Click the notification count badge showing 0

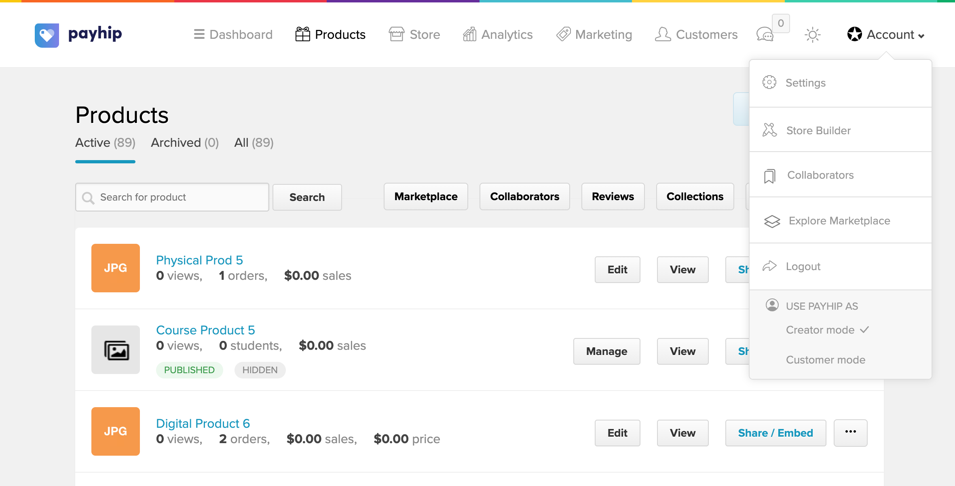tap(781, 23)
